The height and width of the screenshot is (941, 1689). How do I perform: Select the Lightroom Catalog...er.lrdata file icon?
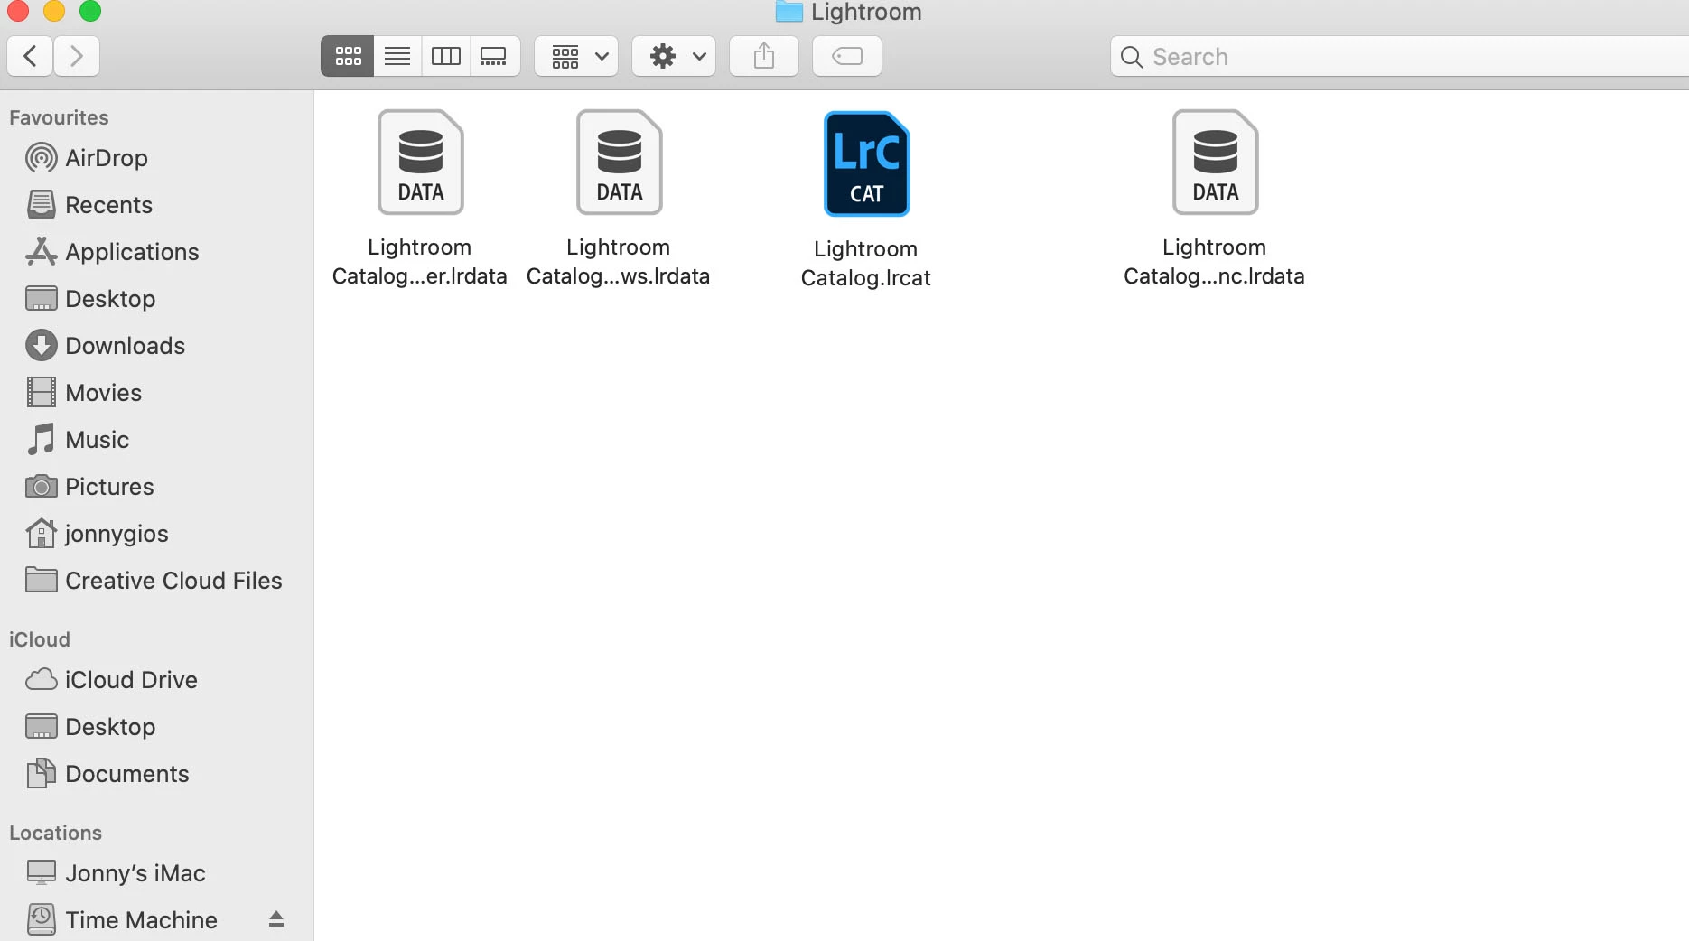click(x=421, y=162)
